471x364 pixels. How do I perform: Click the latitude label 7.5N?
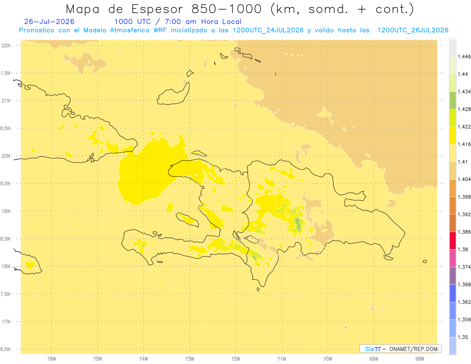[5, 294]
